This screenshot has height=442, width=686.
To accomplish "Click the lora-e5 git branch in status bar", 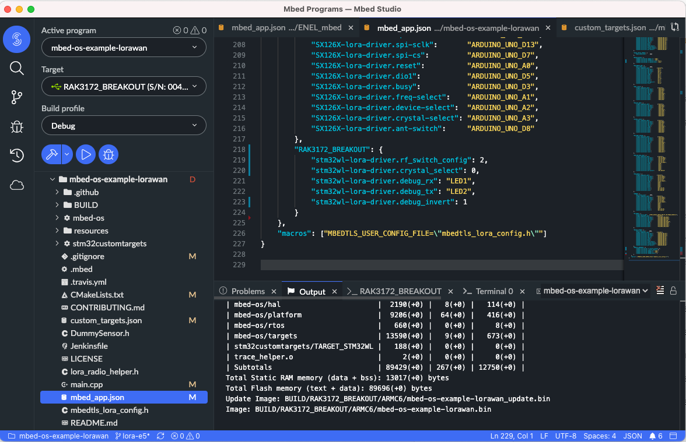I will pyautogui.click(x=132, y=436).
